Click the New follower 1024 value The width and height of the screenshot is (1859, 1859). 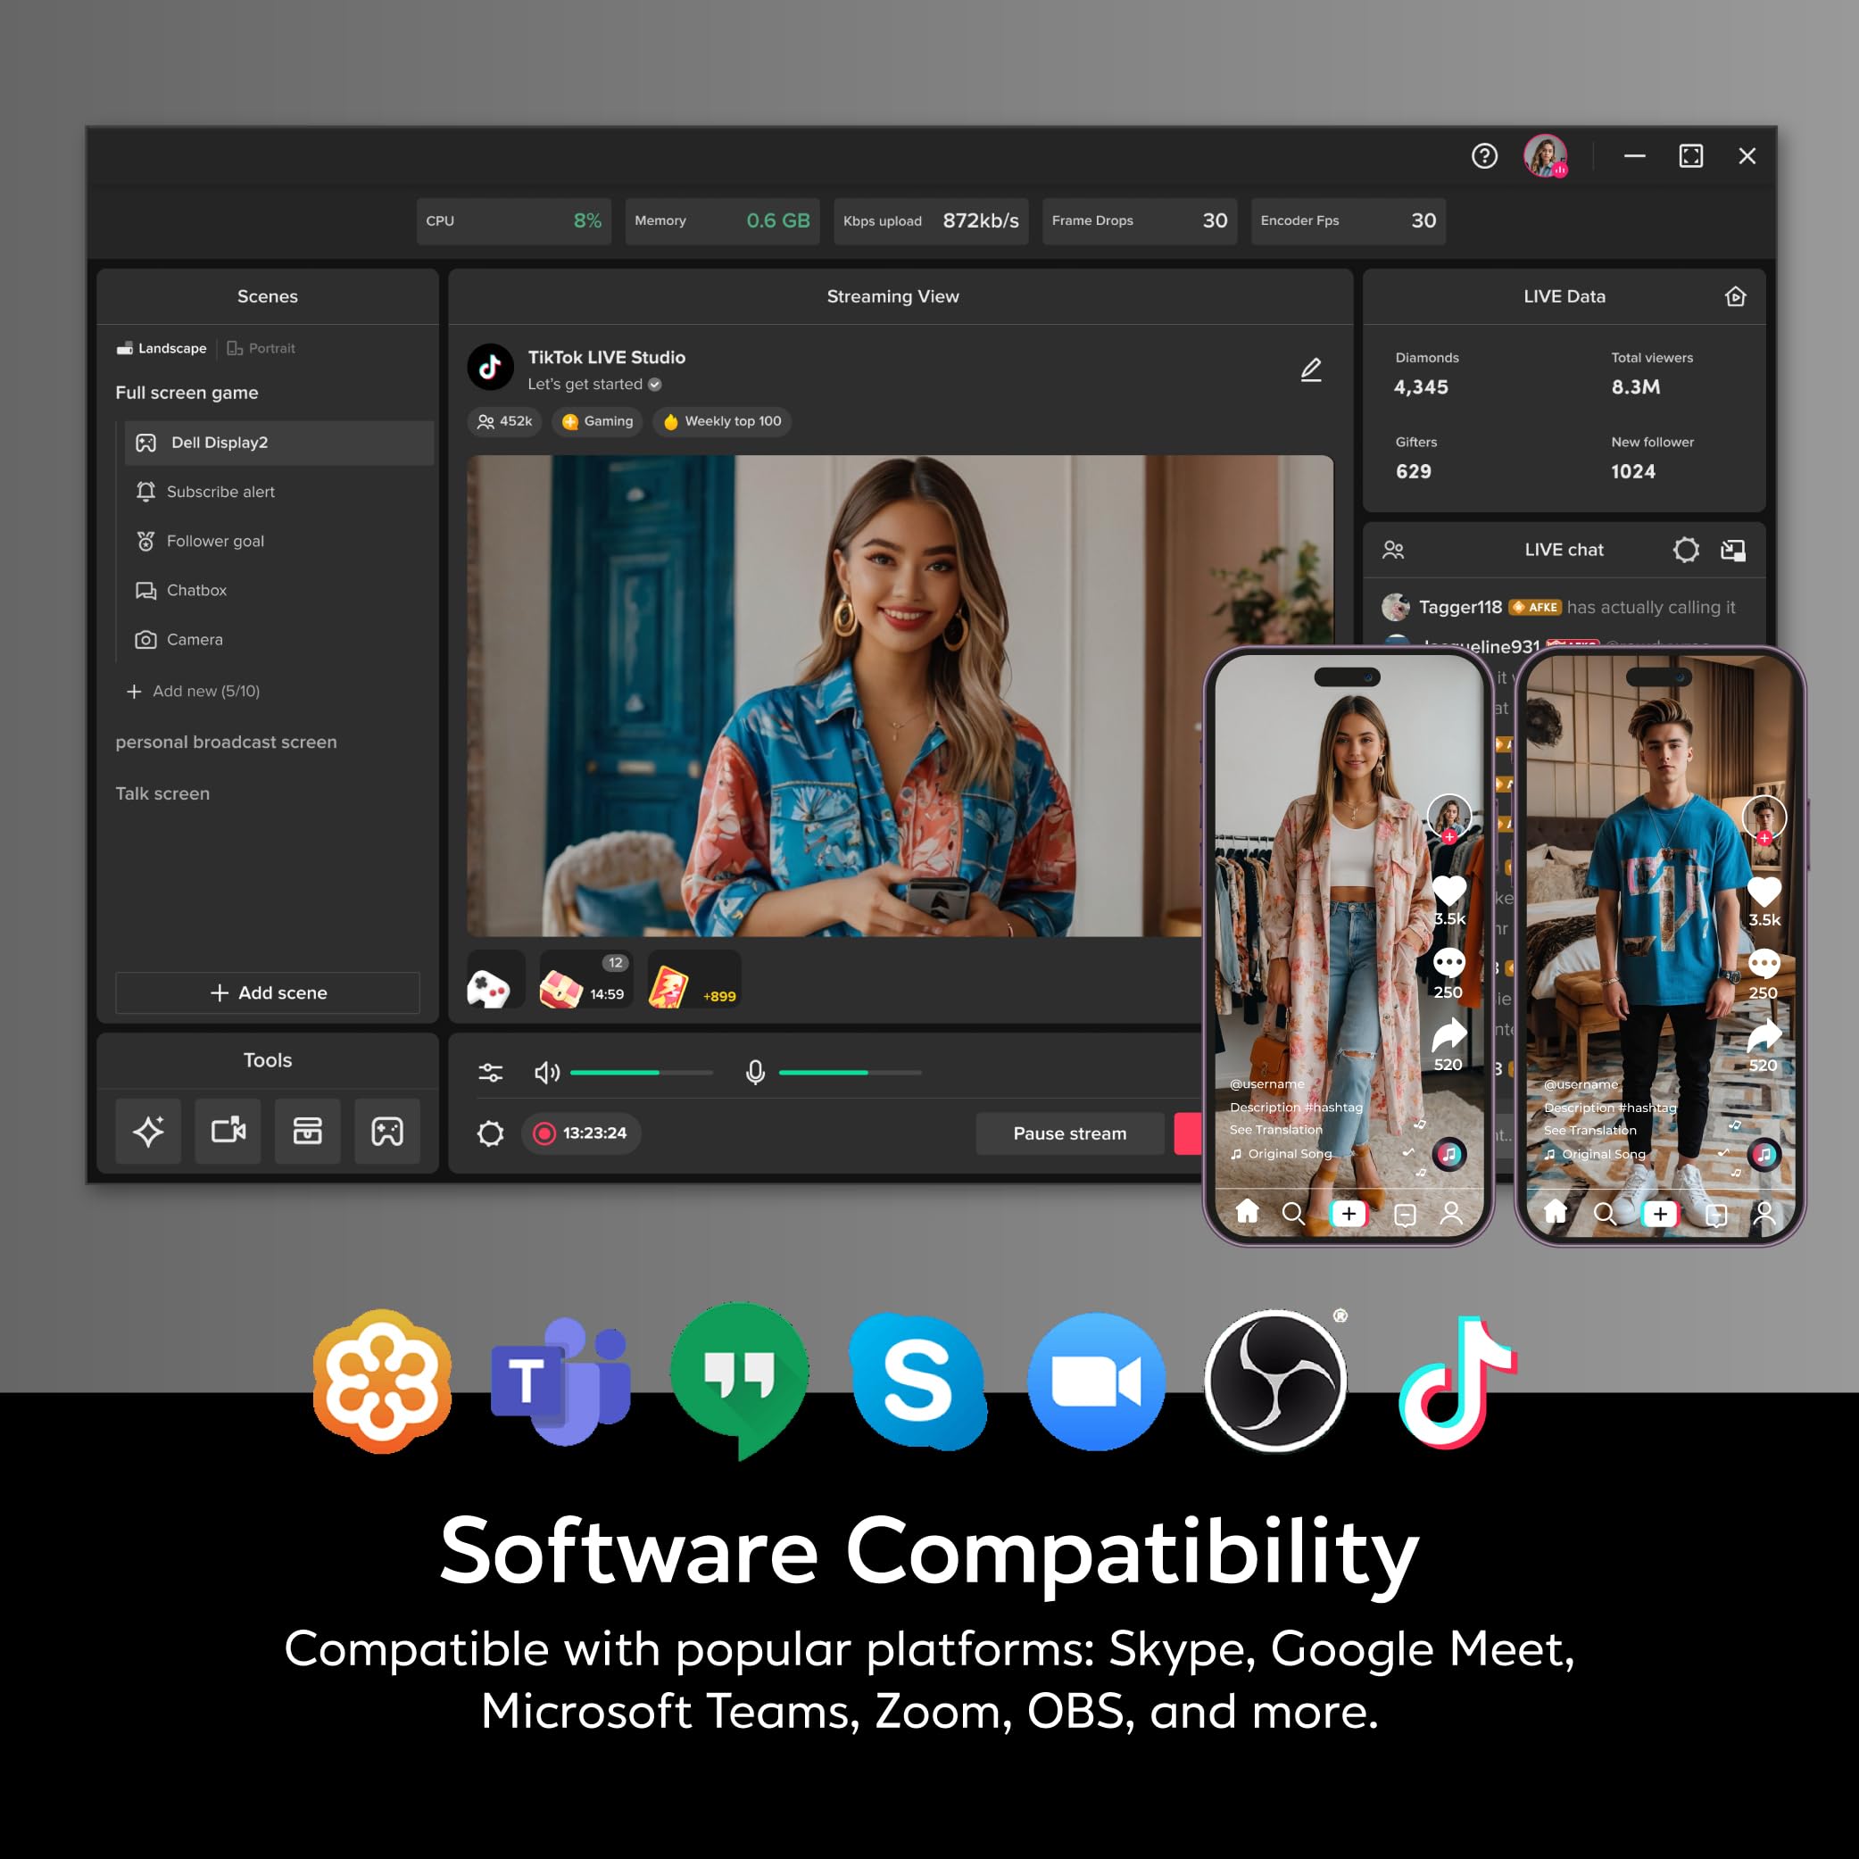click(1633, 471)
